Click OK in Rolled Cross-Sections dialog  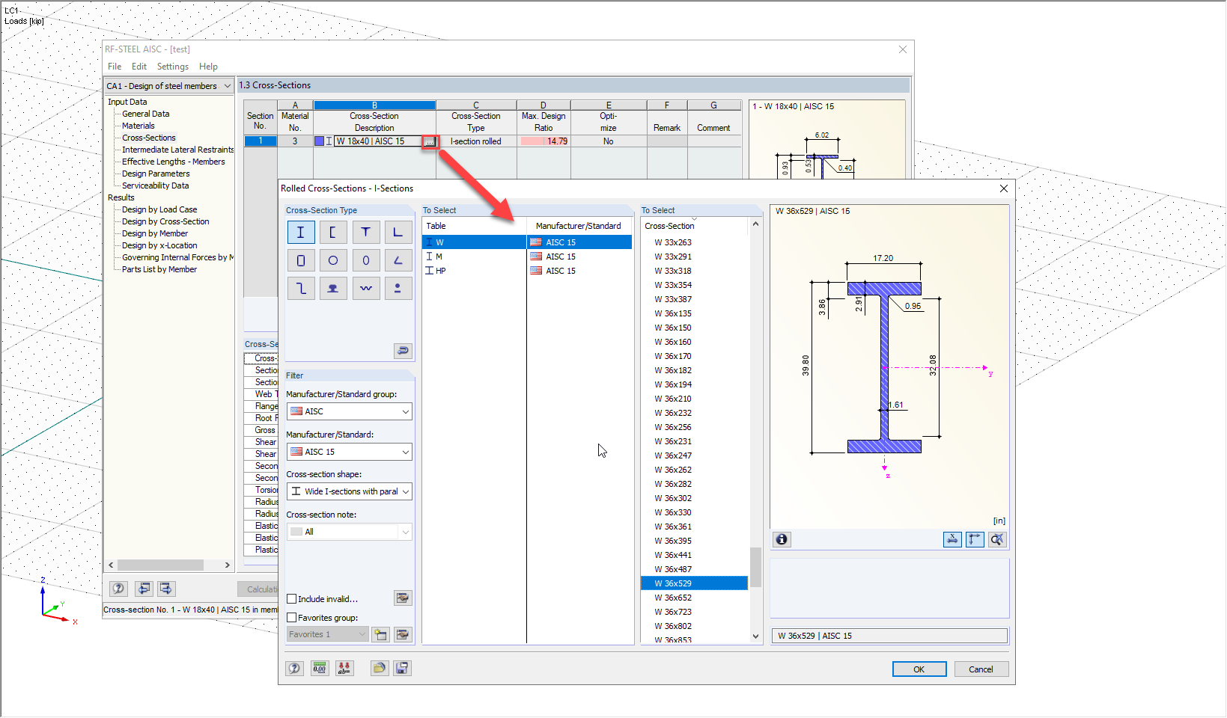(x=919, y=669)
